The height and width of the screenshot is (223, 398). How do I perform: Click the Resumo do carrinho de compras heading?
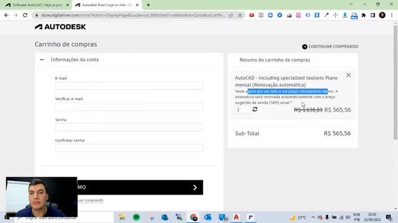(x=275, y=60)
